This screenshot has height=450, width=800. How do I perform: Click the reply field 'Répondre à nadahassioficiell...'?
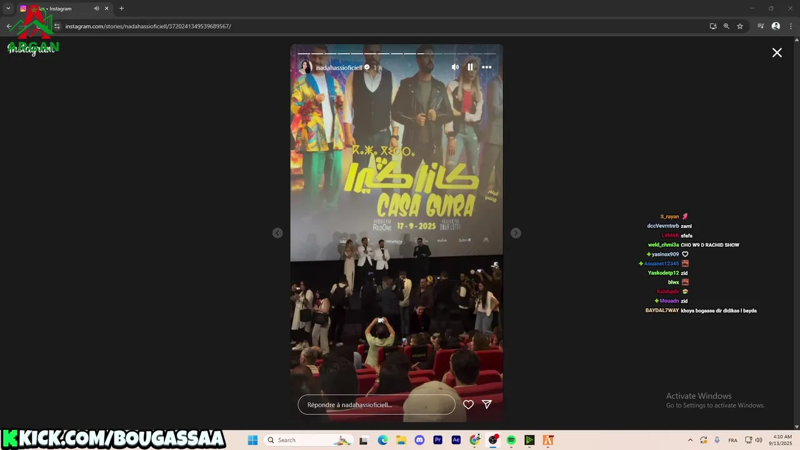(376, 404)
